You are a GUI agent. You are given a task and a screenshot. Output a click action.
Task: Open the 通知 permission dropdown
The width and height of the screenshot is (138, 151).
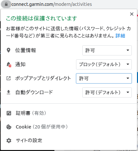click(104, 64)
